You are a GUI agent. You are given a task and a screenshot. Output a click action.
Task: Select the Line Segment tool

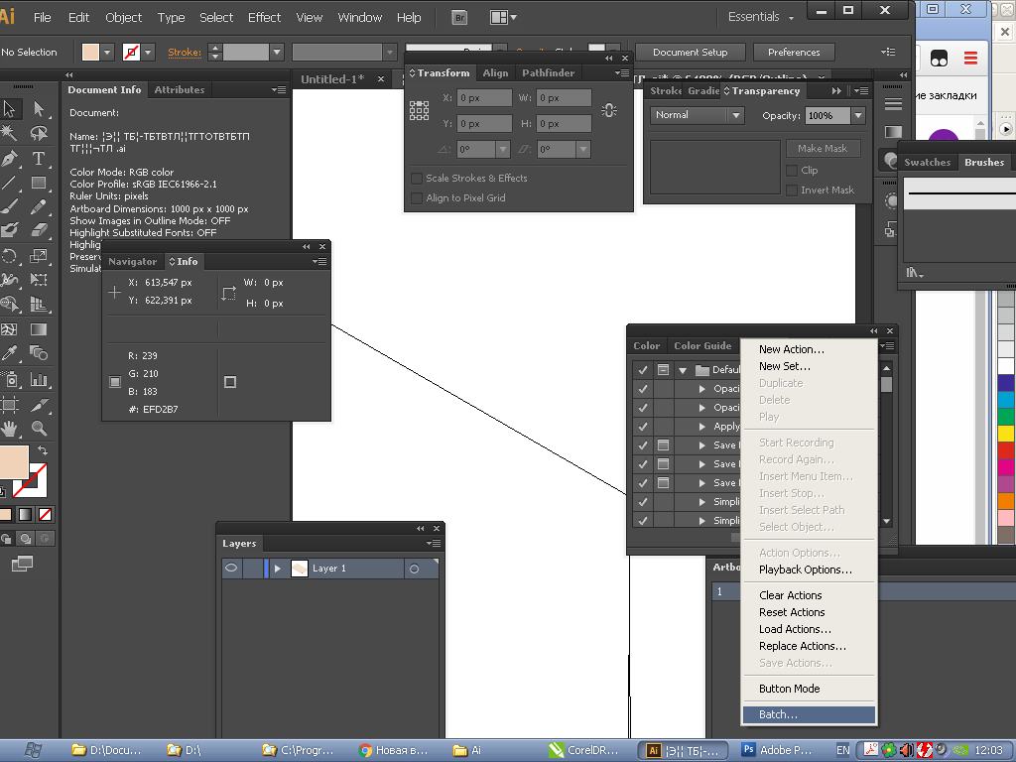tap(10, 183)
